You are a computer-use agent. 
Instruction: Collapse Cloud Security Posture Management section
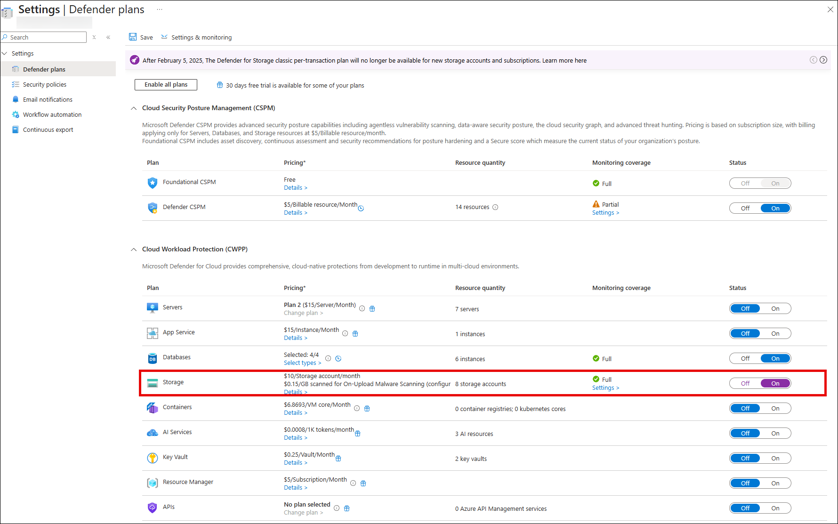point(134,108)
